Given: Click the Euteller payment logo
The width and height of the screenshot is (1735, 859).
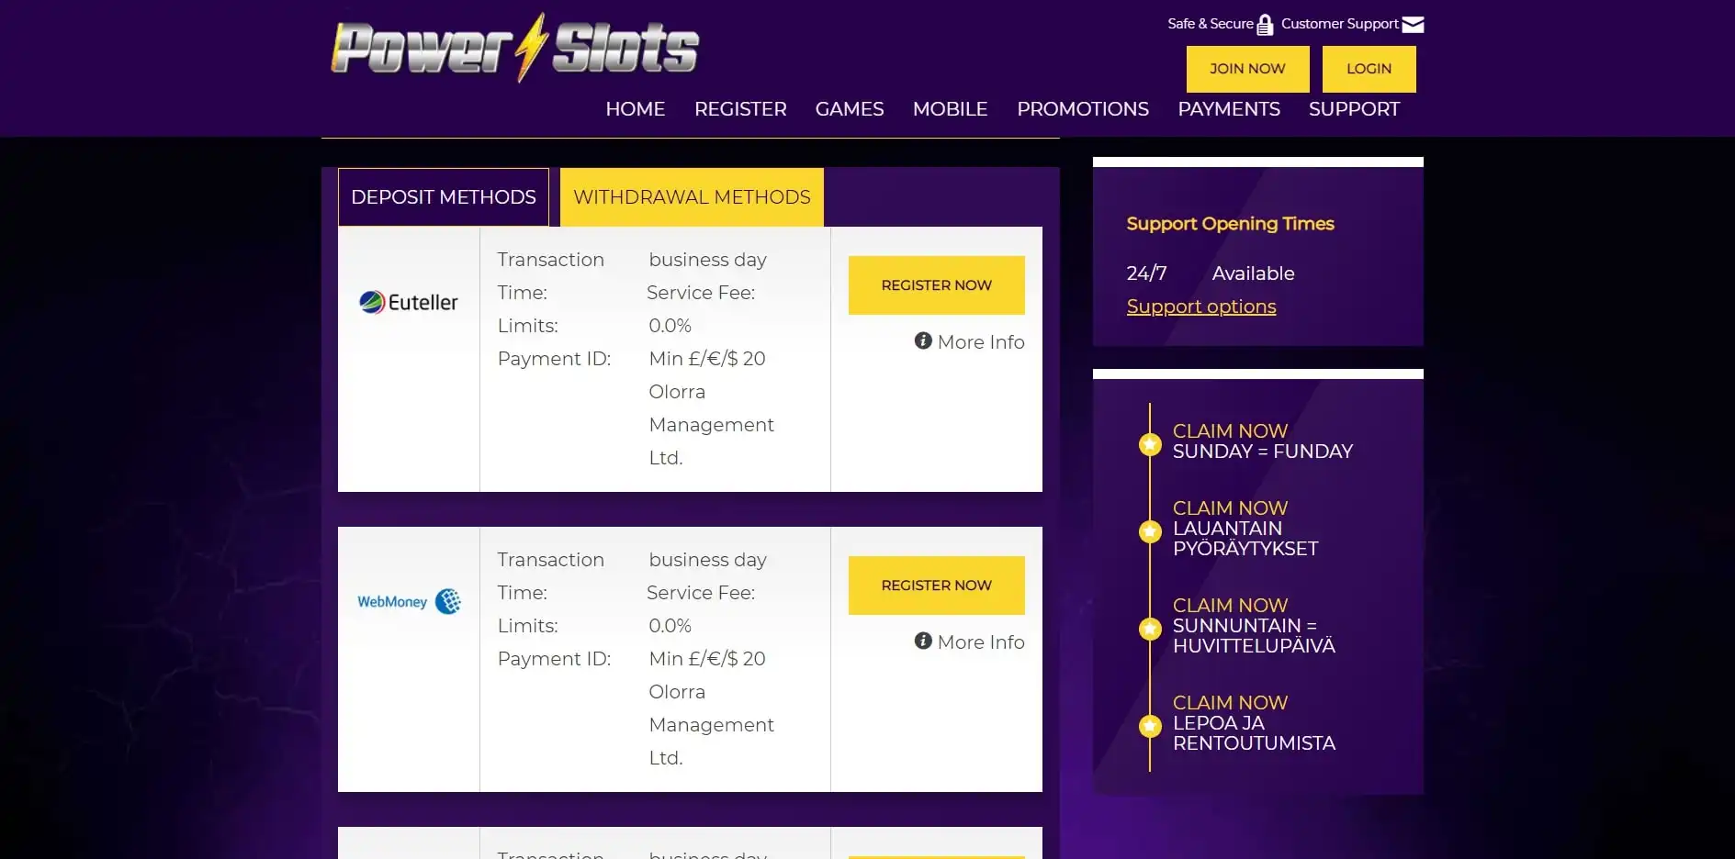Looking at the screenshot, I should [x=409, y=302].
